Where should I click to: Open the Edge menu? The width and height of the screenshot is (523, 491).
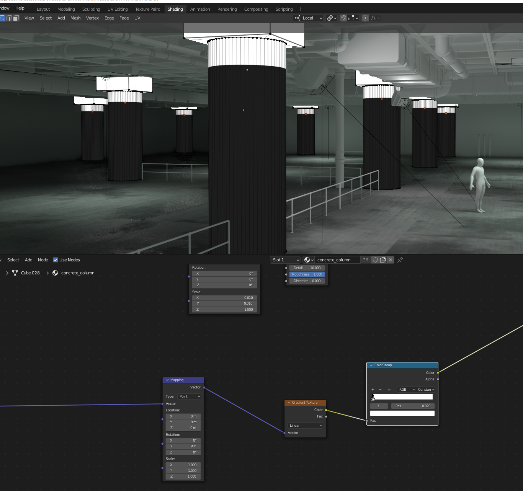coord(109,18)
